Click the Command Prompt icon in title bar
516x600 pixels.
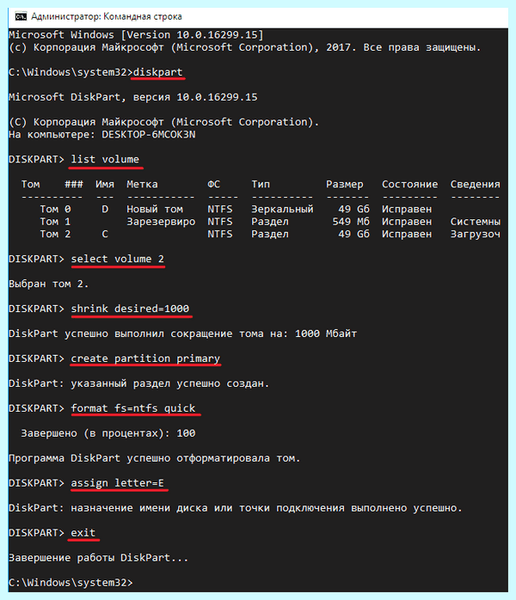21,16
